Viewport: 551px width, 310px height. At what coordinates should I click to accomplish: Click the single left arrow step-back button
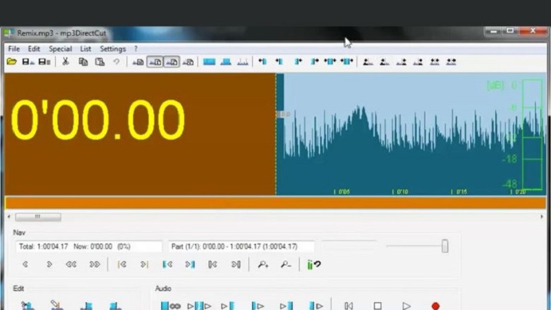[x=25, y=264]
